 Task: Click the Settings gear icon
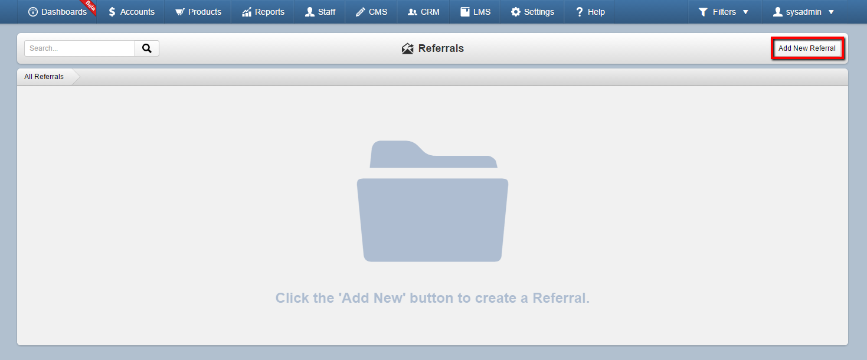(x=516, y=12)
